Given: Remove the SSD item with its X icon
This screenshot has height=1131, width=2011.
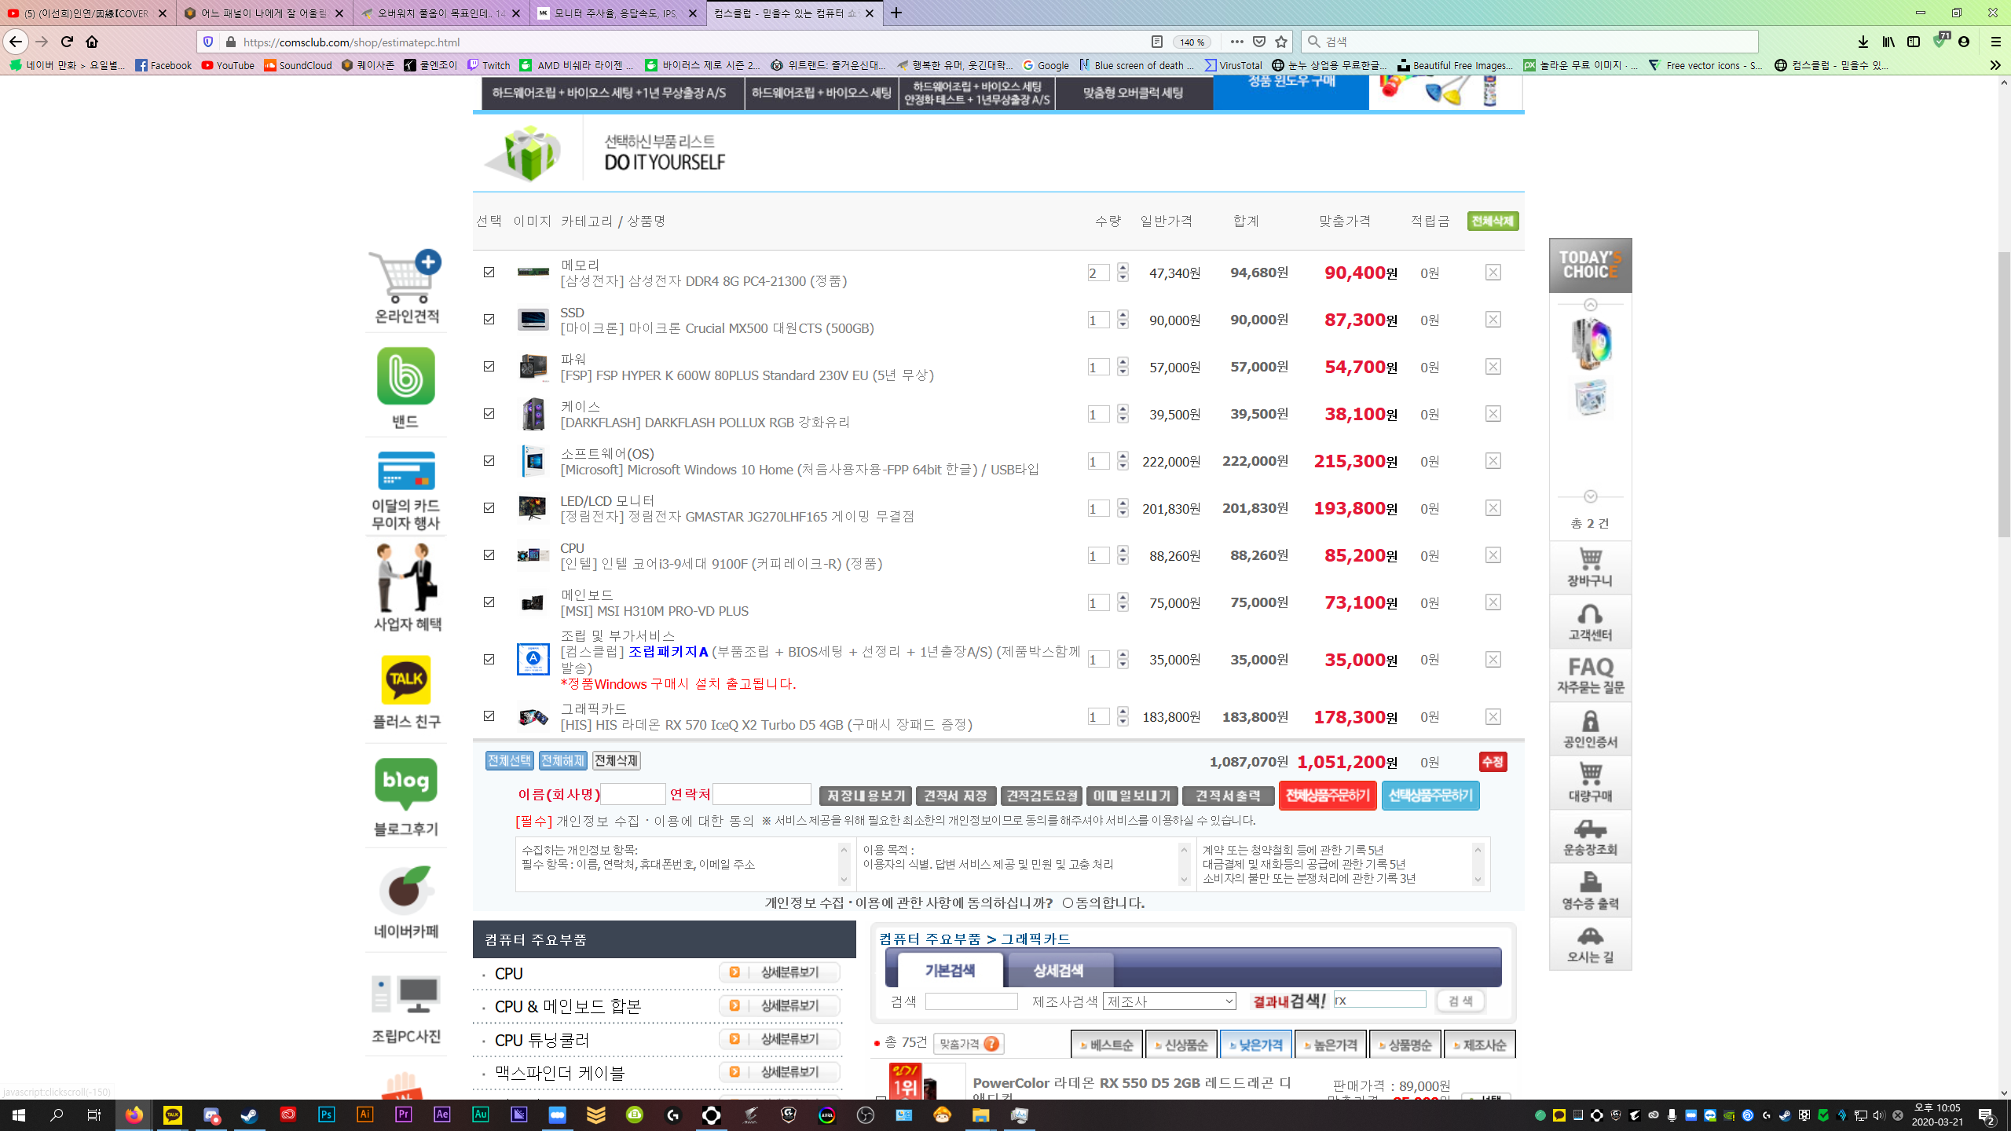Looking at the screenshot, I should 1493,320.
